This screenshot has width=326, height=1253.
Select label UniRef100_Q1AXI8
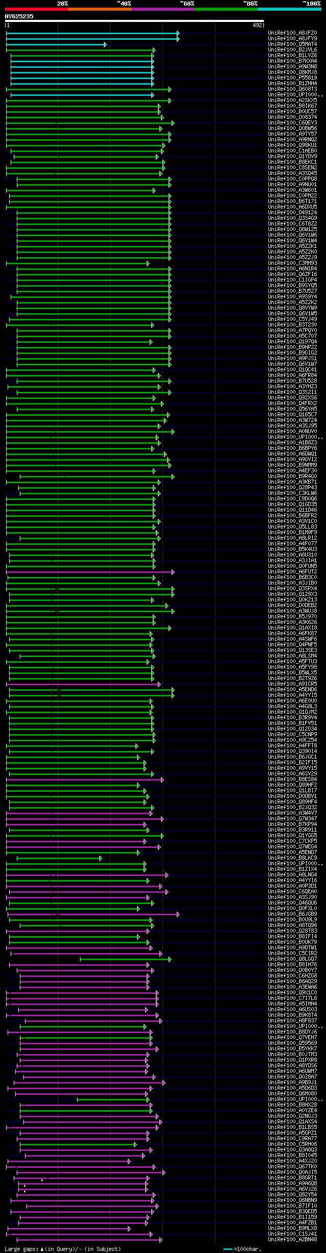[x=292, y=628]
